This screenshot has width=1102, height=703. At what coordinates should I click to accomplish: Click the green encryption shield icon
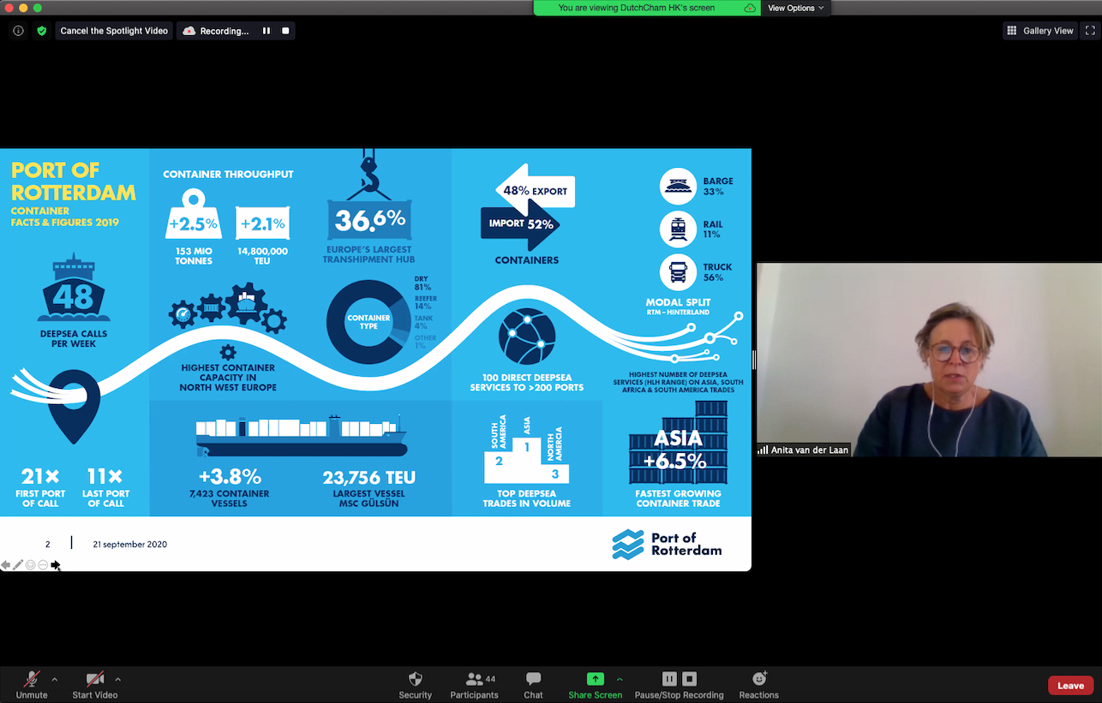tap(41, 31)
